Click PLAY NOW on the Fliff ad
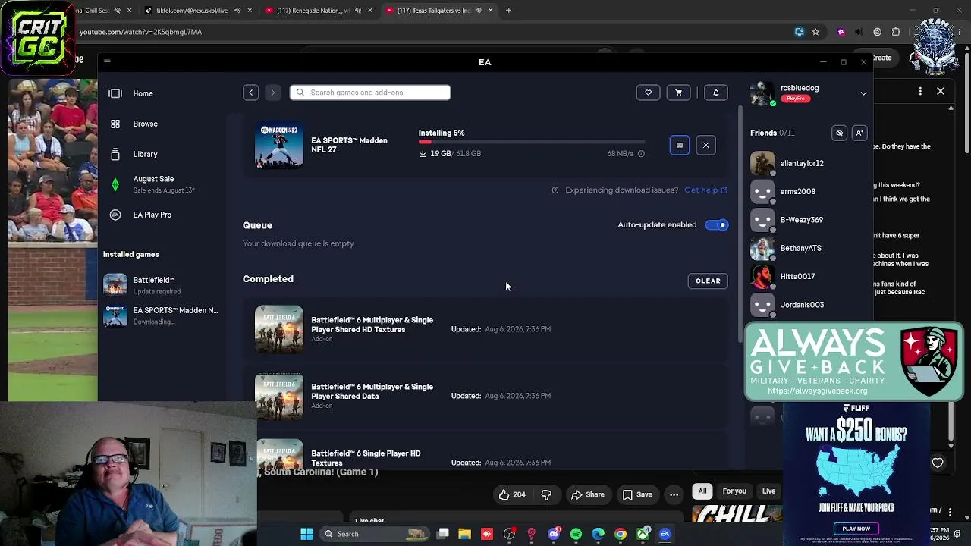The width and height of the screenshot is (971, 546). coord(856,529)
